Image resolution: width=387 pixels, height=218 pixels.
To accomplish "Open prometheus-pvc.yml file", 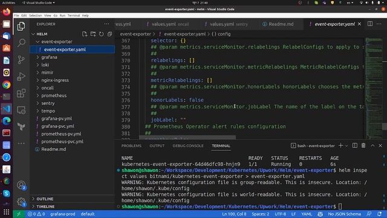I will (72, 141).
